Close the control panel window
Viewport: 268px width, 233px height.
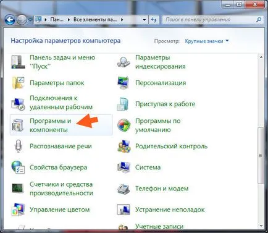255,4
